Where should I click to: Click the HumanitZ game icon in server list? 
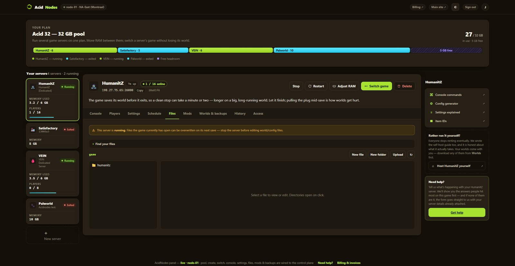point(33,87)
